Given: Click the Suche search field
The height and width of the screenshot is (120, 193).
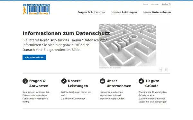Looking at the screenshot, I should click(x=166, y=4).
